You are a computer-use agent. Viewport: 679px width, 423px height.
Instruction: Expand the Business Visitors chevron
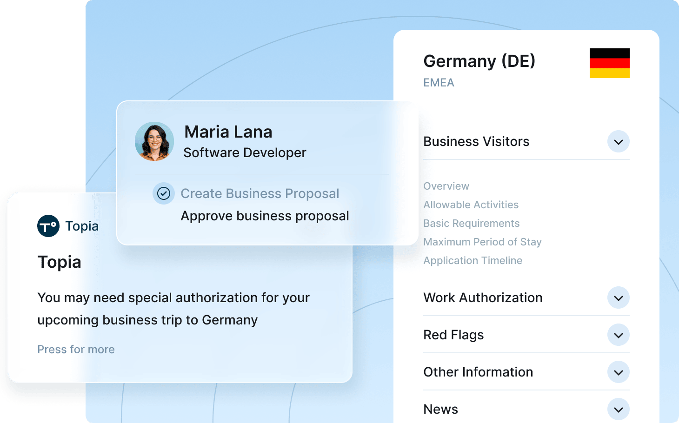pyautogui.click(x=618, y=142)
